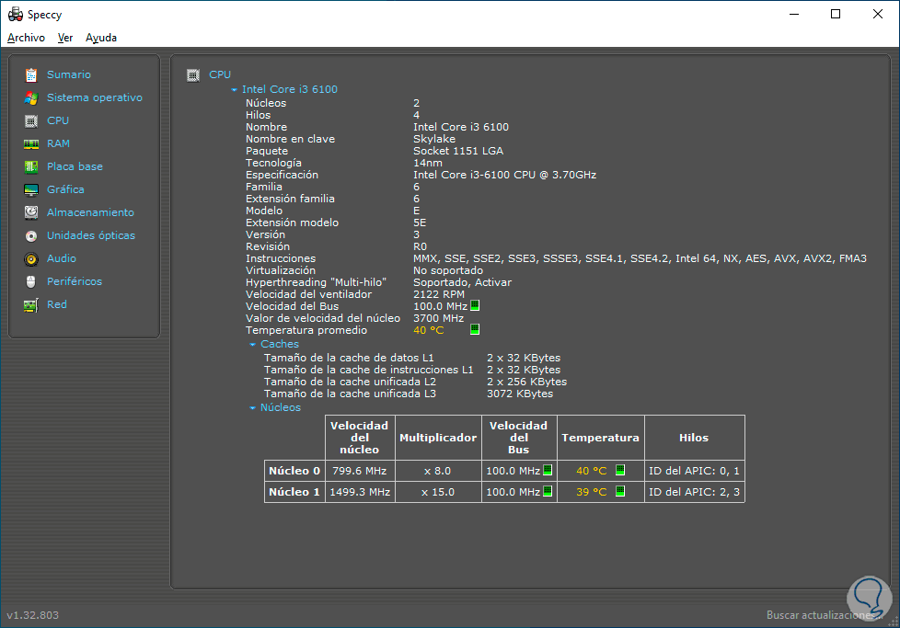Collapse the Núcleos section
This screenshot has height=628, width=900.
click(253, 408)
